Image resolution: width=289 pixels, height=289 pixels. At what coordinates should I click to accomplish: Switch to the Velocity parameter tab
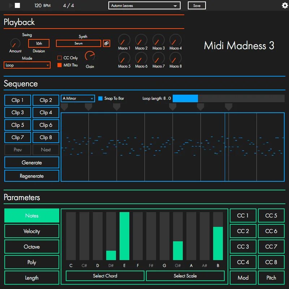(x=32, y=231)
